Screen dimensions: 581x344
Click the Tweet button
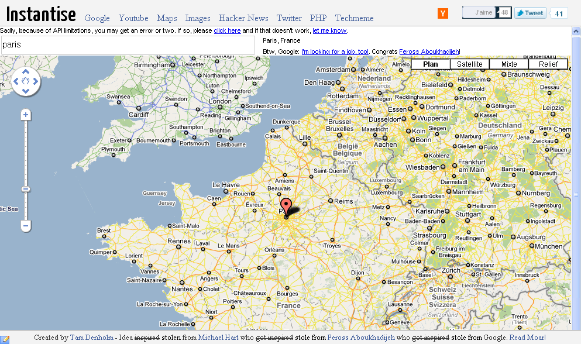pyautogui.click(x=530, y=13)
